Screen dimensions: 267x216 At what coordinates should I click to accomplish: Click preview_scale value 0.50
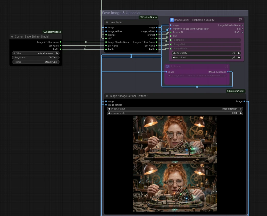click(x=234, y=113)
